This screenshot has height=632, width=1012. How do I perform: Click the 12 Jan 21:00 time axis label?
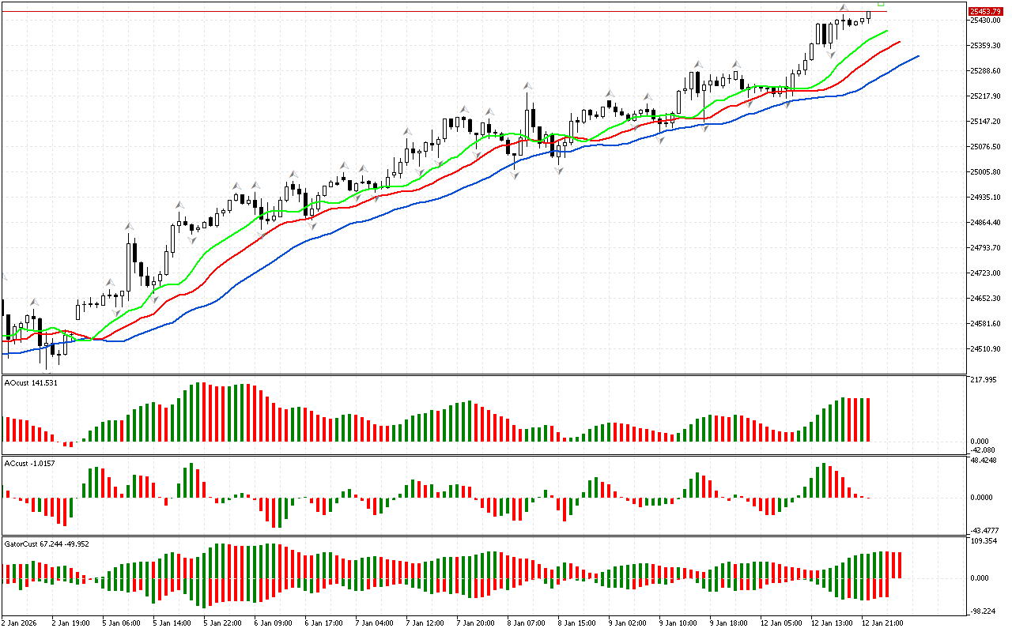[x=883, y=623]
